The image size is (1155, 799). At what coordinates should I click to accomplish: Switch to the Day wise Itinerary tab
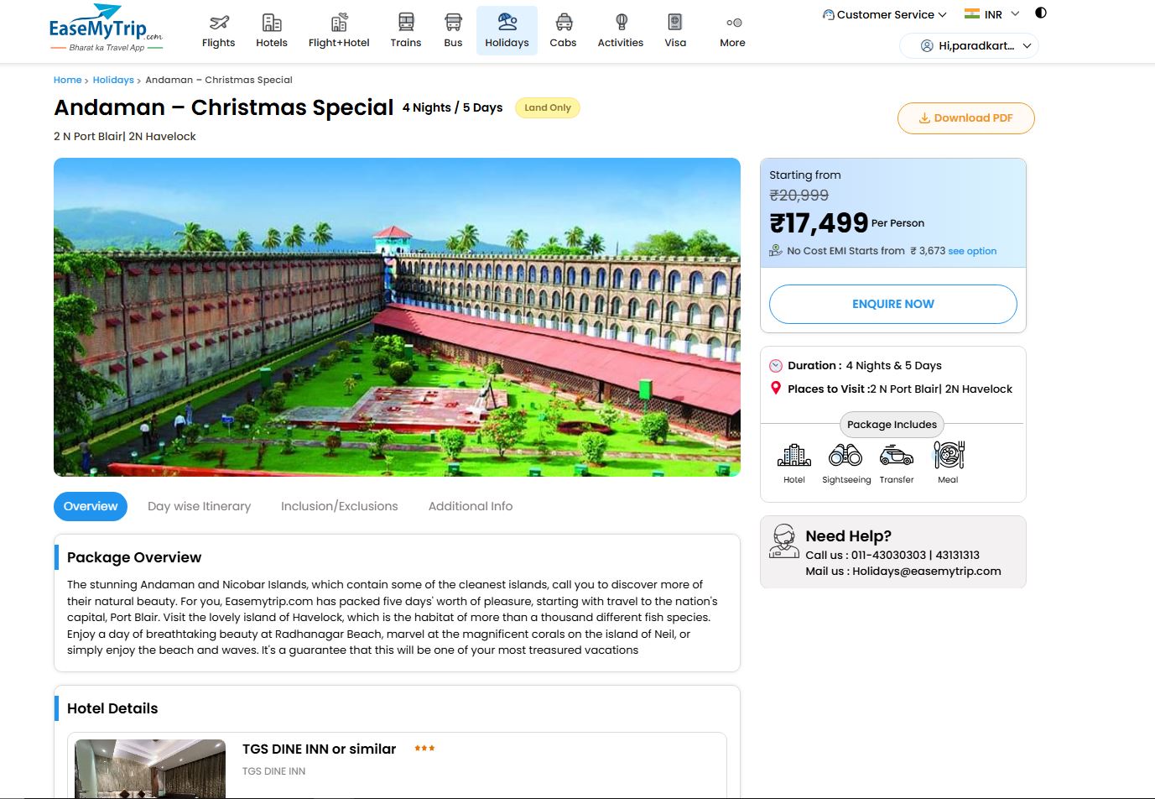click(x=199, y=506)
